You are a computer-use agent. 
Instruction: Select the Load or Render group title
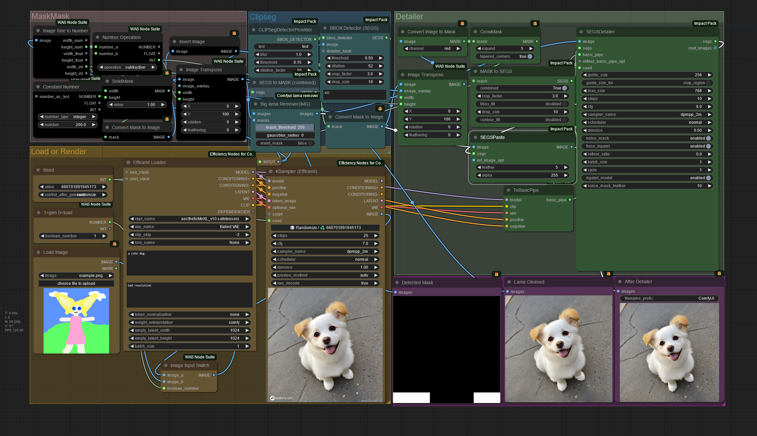pyautogui.click(x=59, y=151)
